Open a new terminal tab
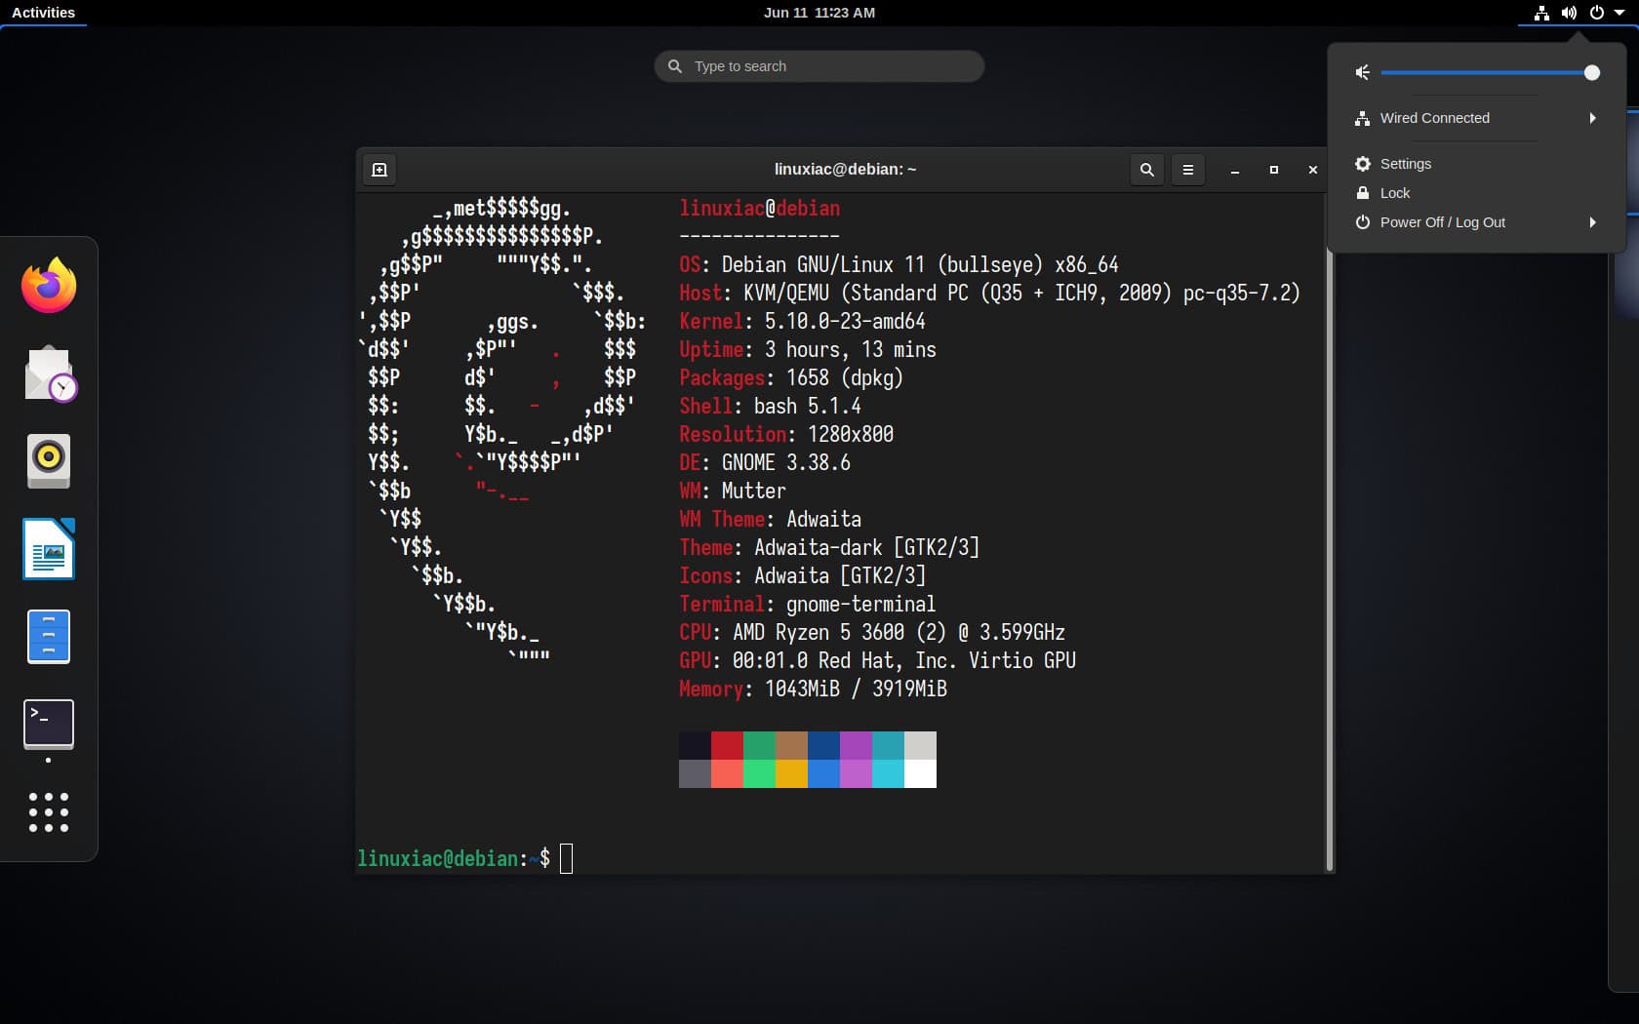 [380, 169]
